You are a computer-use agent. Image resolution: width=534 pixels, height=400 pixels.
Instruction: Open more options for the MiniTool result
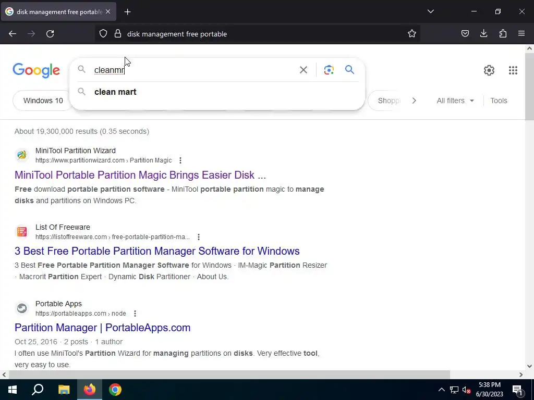coord(180,160)
